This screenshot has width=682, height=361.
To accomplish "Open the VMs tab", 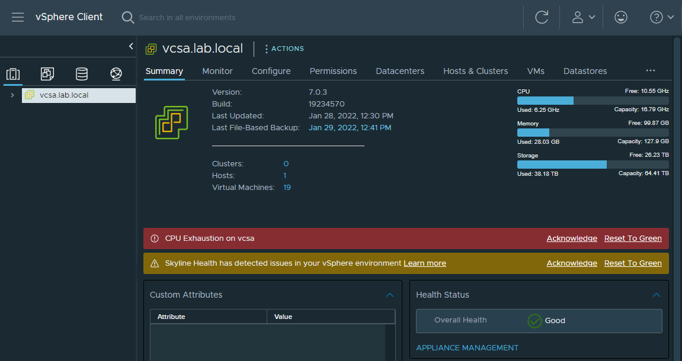I will click(536, 71).
